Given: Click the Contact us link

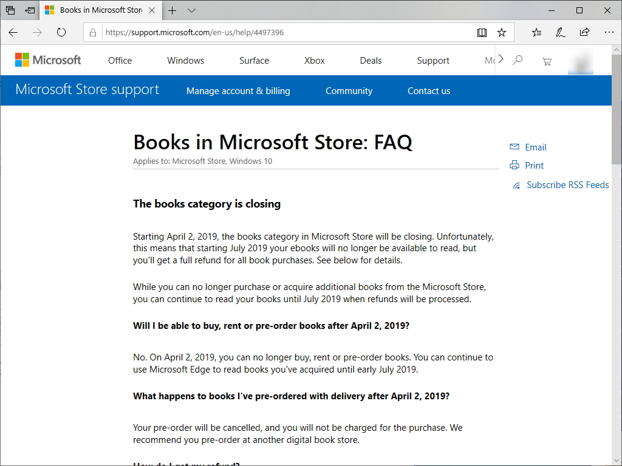Looking at the screenshot, I should [429, 91].
